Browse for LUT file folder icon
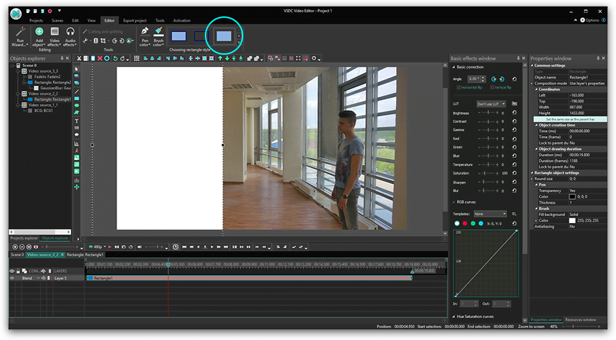This screenshot has height=340, width=616. tap(515, 104)
